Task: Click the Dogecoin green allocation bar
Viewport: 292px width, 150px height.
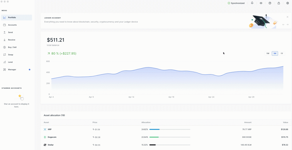Action: (154, 137)
